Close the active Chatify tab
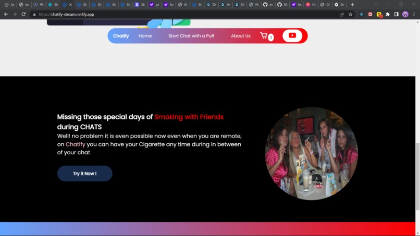Screen dimensions: 420x236 [70, 5]
